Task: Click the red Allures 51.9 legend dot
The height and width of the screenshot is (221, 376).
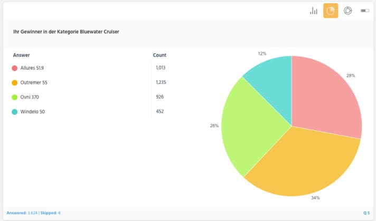Action: (x=15, y=68)
